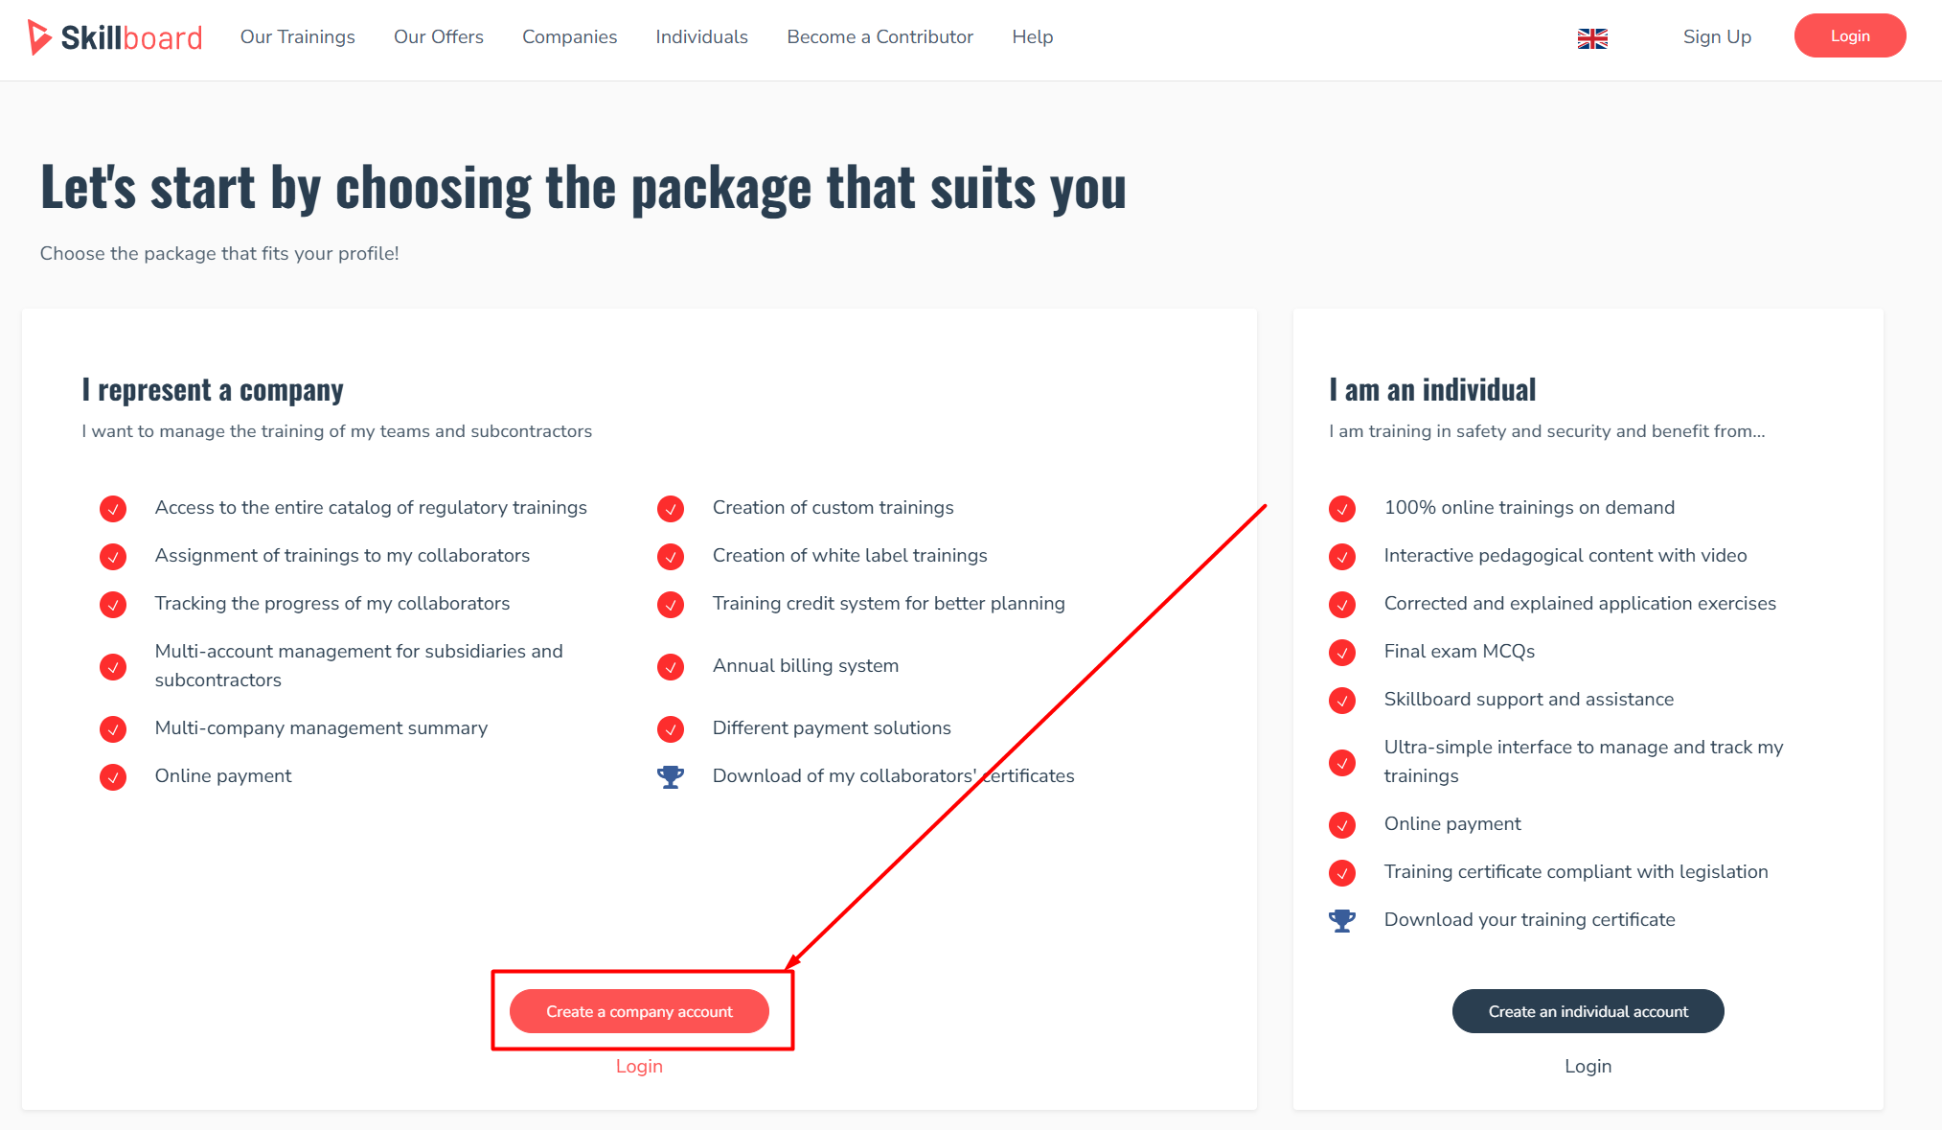1942x1130 pixels.
Task: Click check icon next to Annual billing system
Action: pos(671,666)
